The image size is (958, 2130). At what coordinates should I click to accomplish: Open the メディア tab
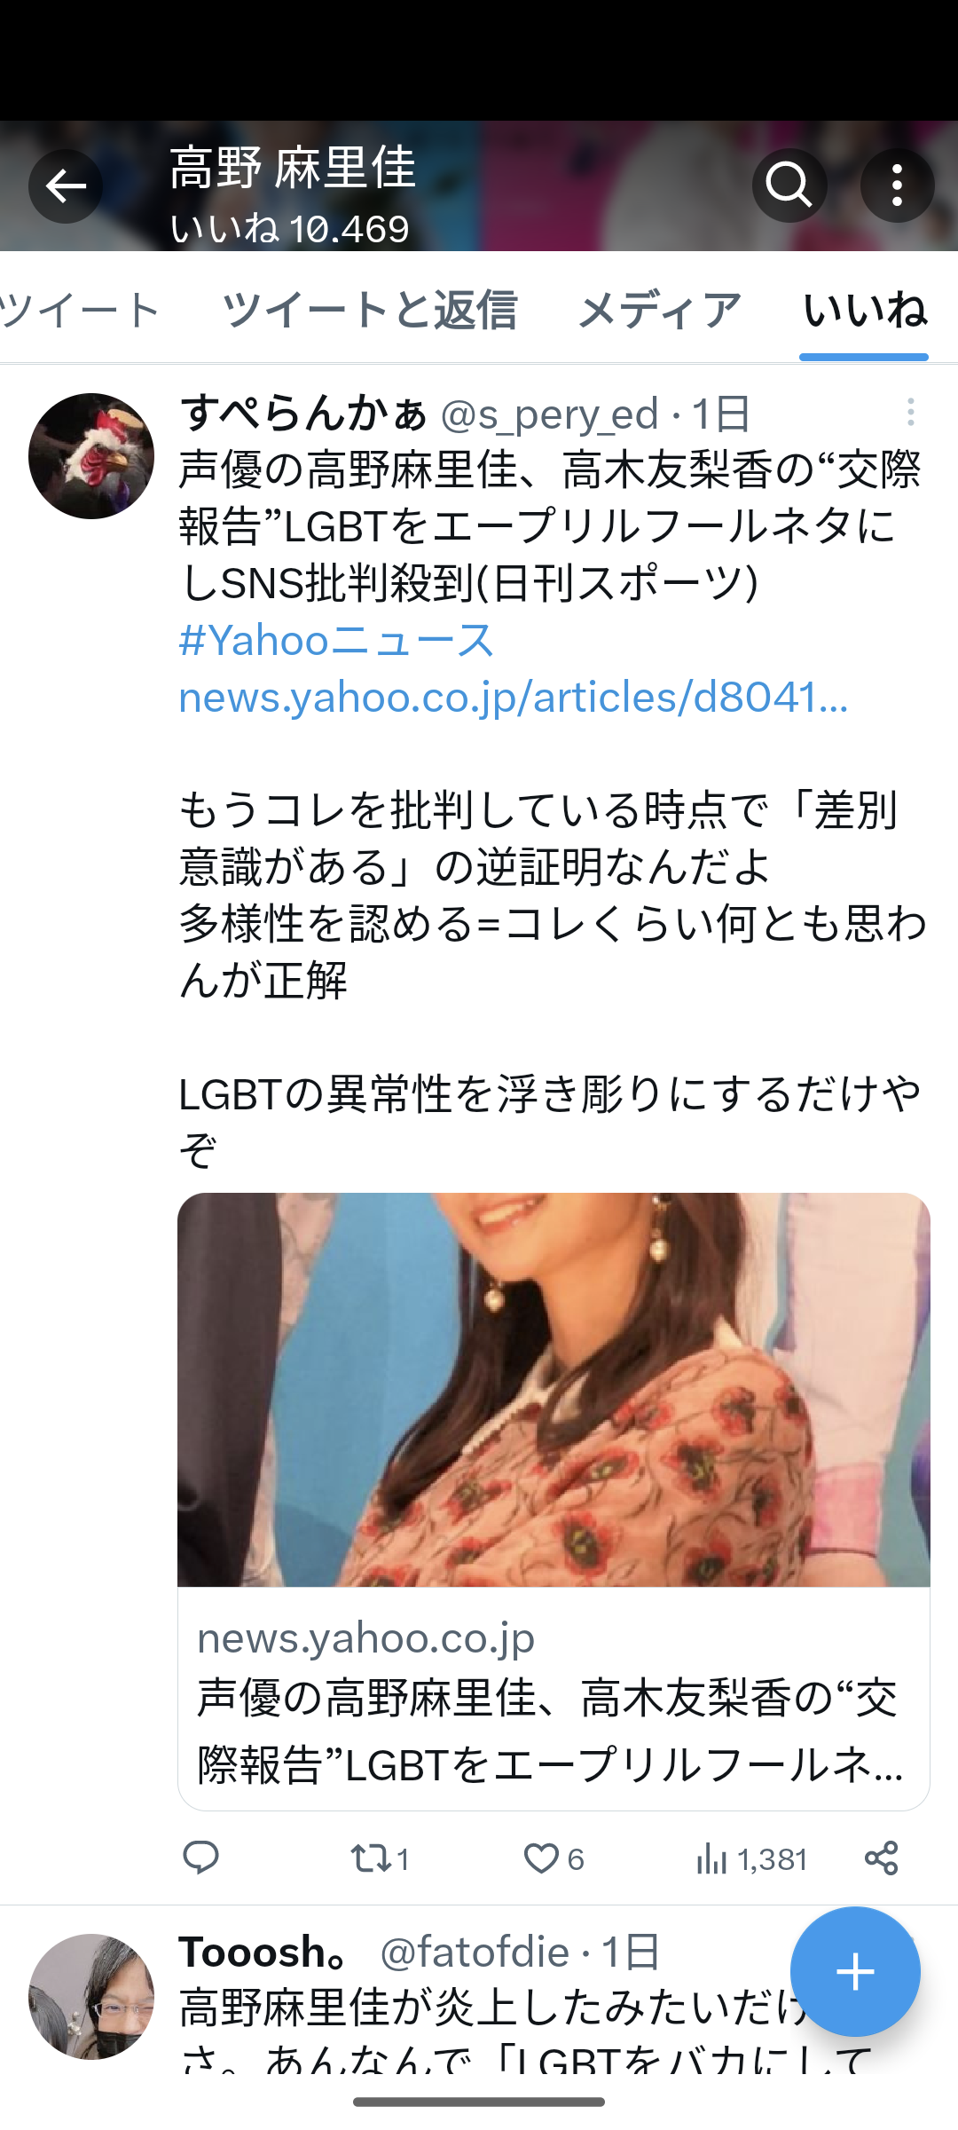tap(659, 310)
